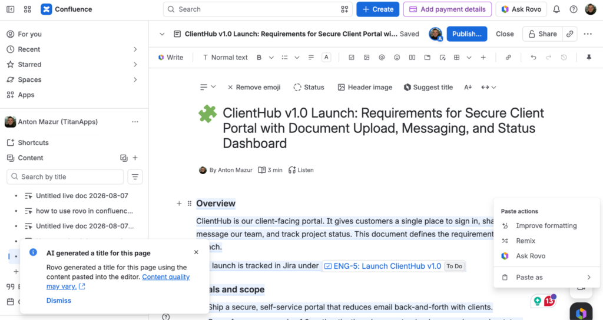Collapse page header chevron left of title
Screen dimensions: 603x320
(x=162, y=34)
